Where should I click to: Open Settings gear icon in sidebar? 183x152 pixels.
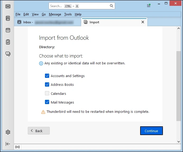pyautogui.click(x=8, y=132)
